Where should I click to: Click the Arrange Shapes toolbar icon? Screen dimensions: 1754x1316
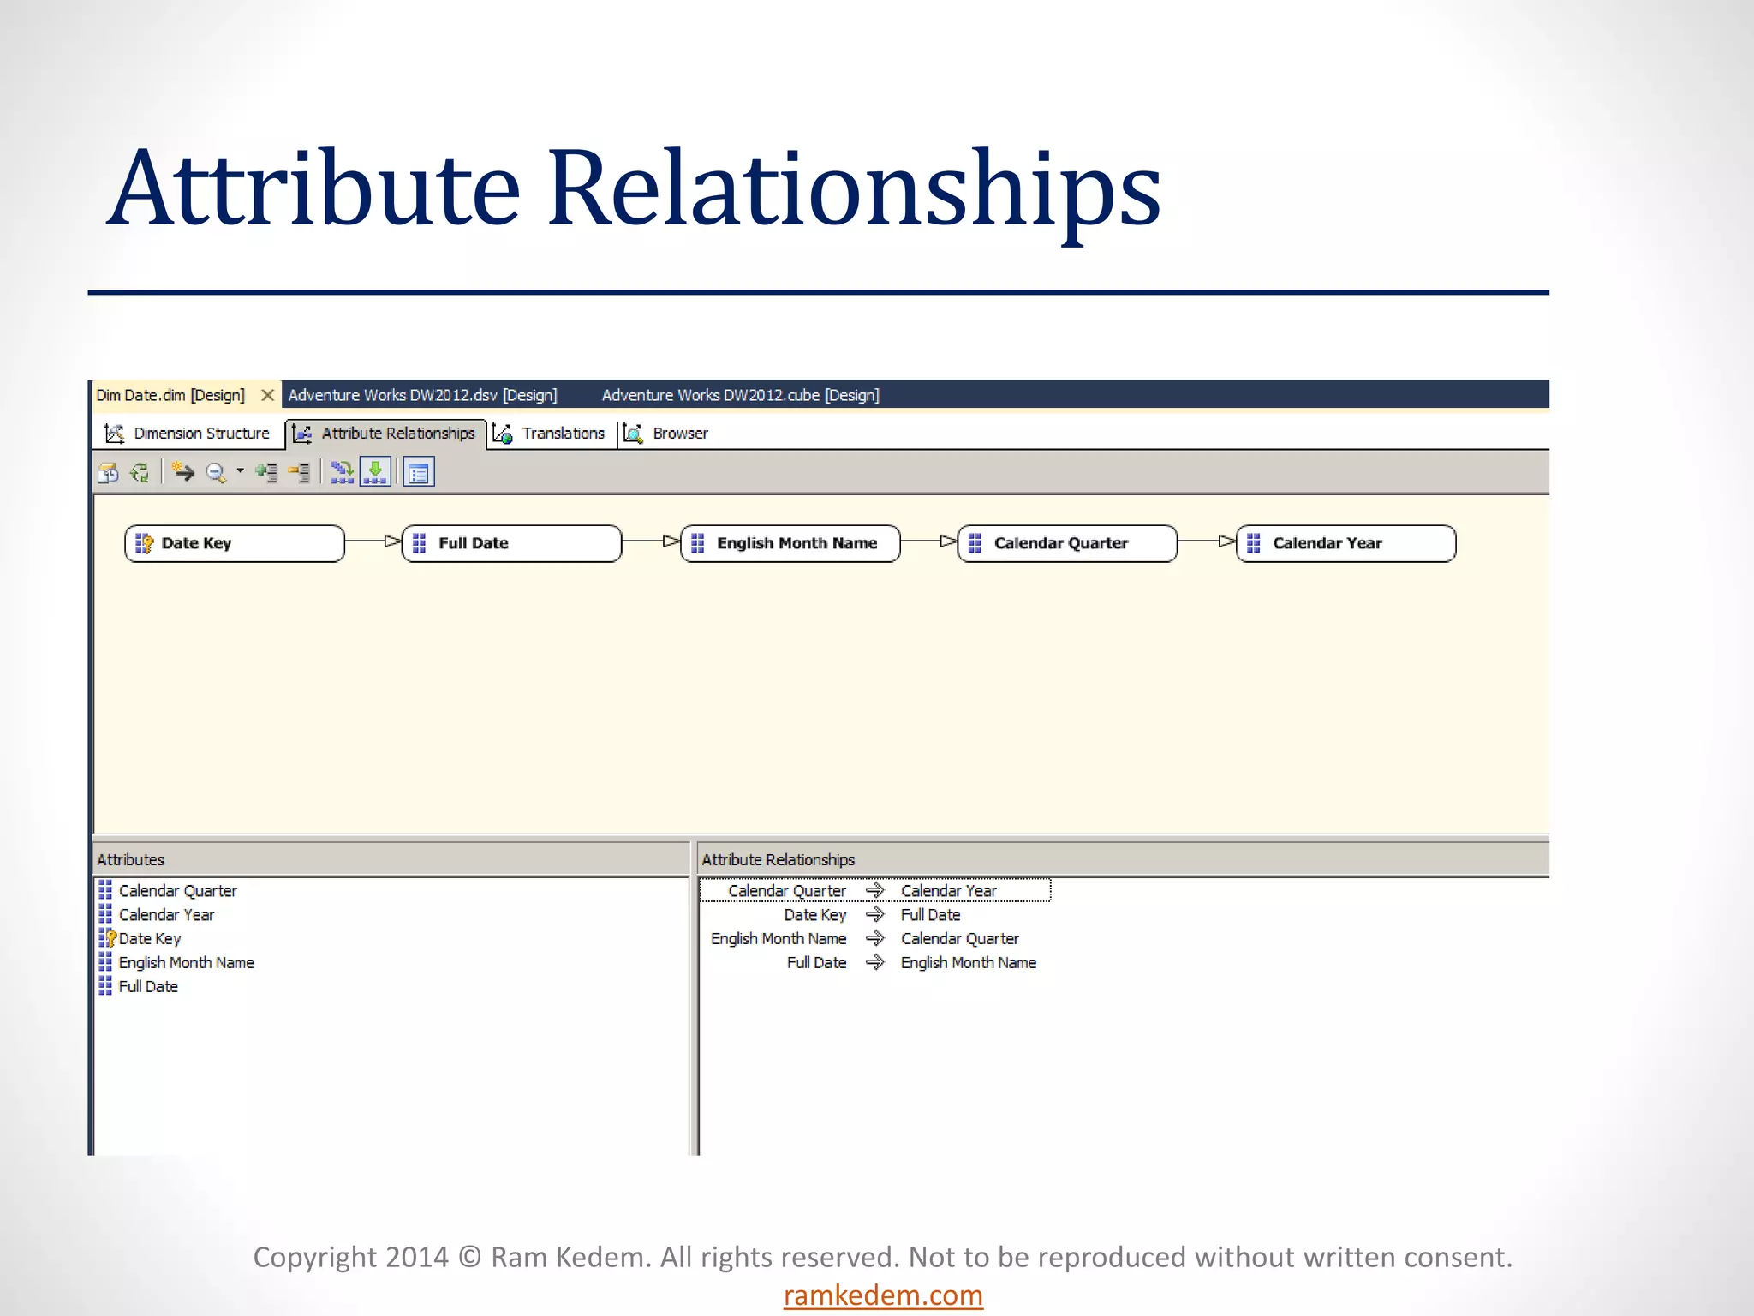pyautogui.click(x=342, y=473)
